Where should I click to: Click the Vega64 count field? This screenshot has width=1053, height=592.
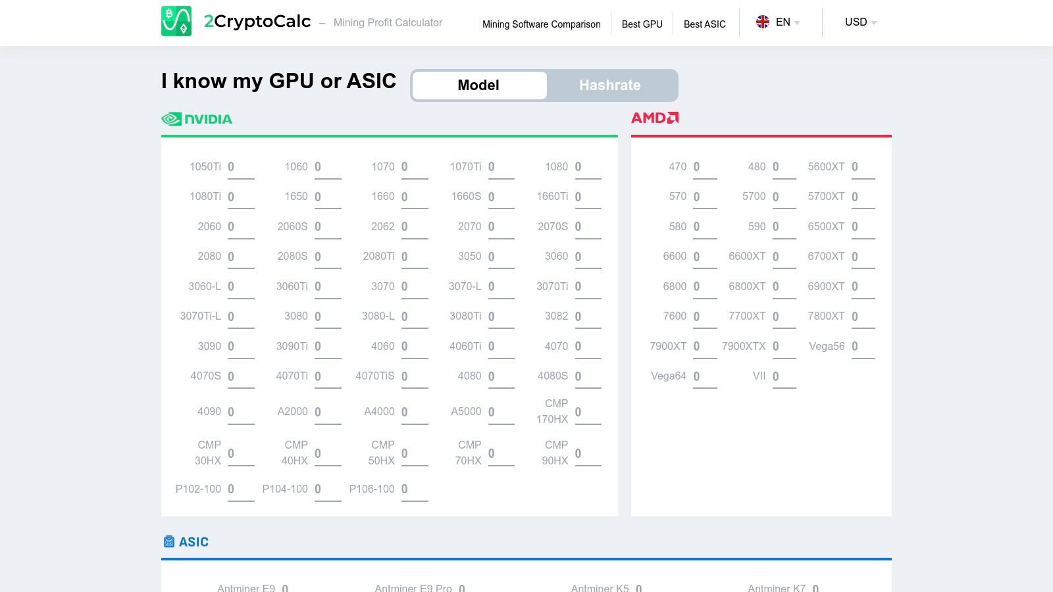point(705,376)
